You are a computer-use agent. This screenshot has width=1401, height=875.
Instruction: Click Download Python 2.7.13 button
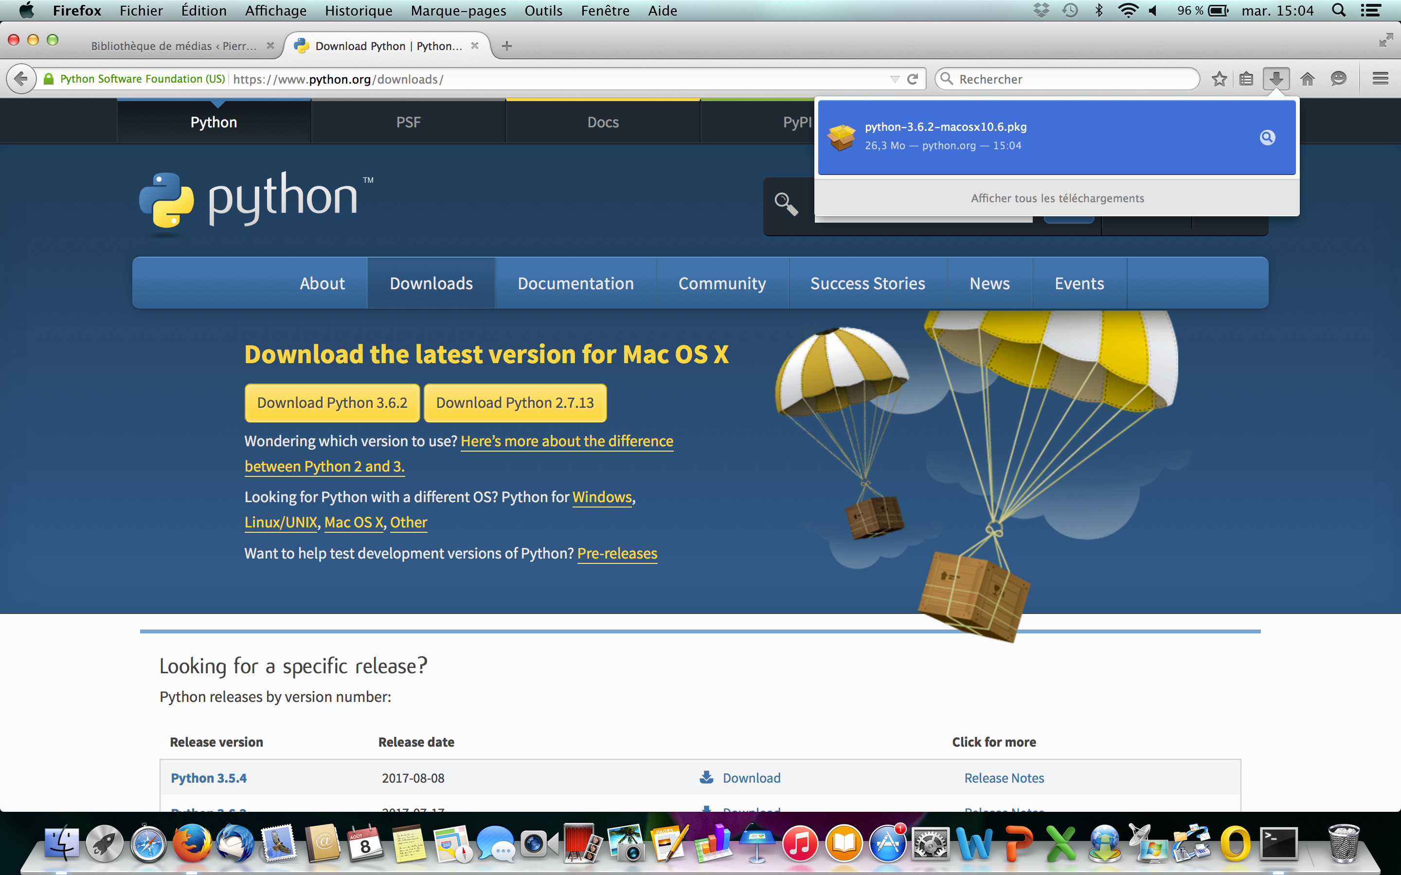coord(515,403)
